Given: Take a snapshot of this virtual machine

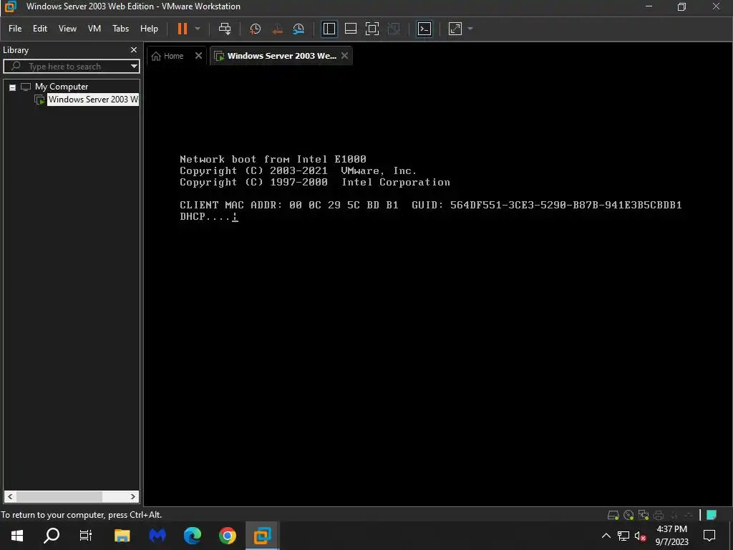Looking at the screenshot, I should coord(256,29).
